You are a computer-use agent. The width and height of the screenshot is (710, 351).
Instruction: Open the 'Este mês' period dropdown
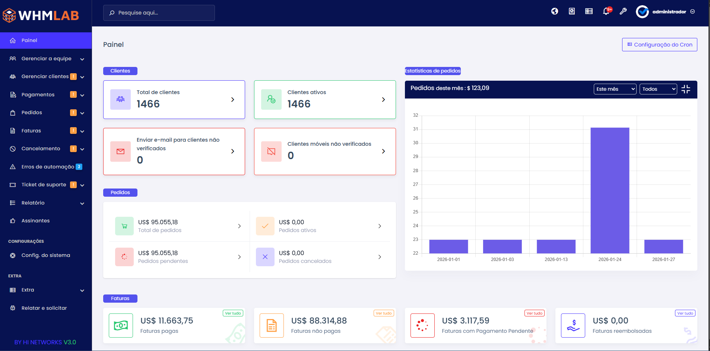615,89
